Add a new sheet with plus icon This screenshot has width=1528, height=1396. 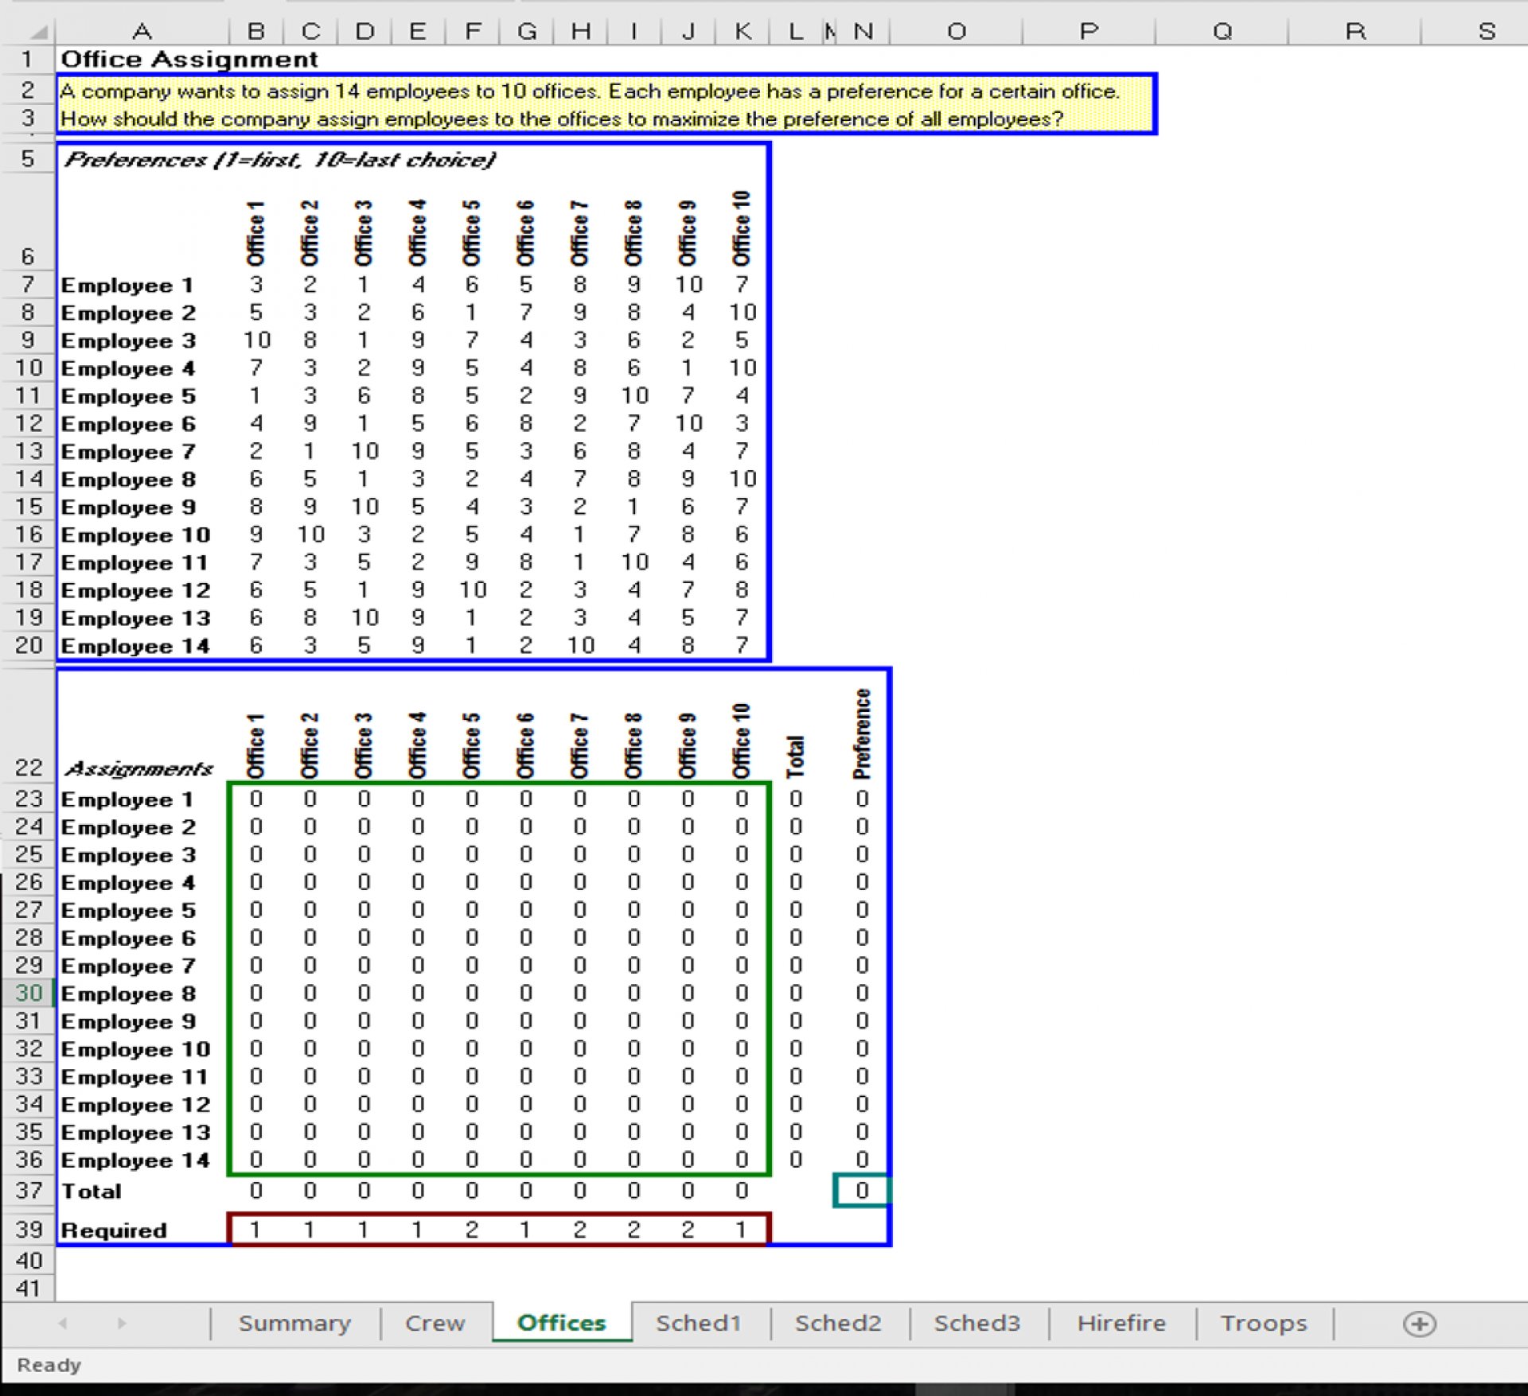1420,1324
